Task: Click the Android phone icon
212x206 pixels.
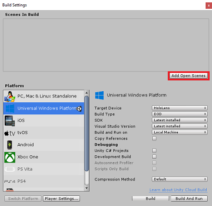Action: 10,145
